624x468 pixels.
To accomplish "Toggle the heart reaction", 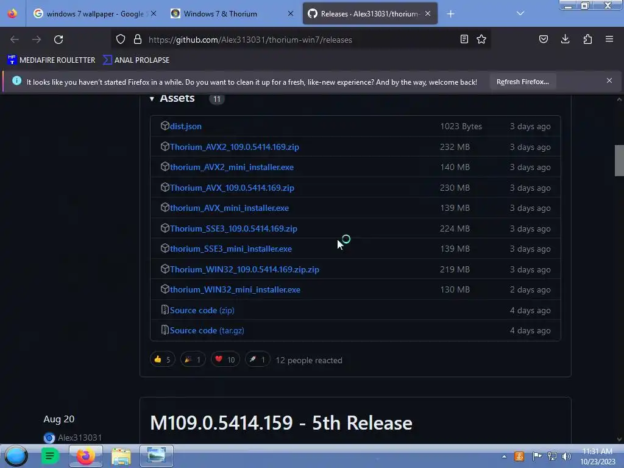I will click(x=225, y=360).
